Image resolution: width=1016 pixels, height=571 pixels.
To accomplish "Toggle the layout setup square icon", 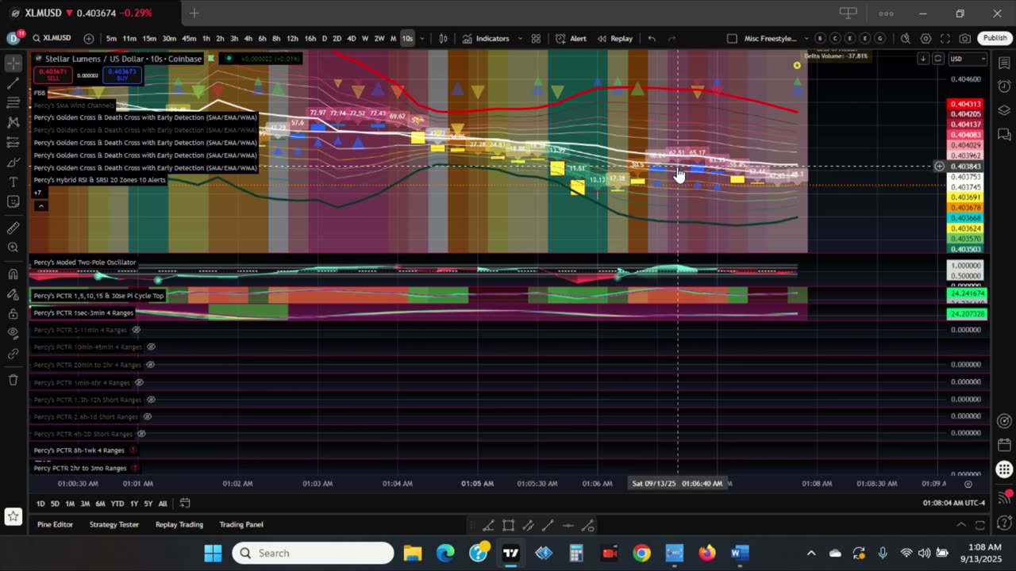I will pos(732,38).
